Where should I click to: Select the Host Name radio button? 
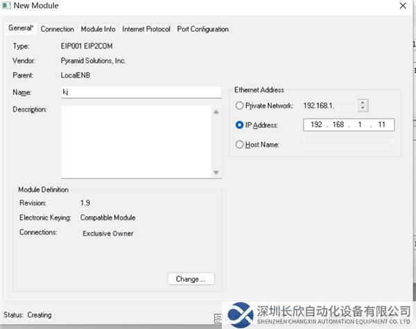pos(240,145)
